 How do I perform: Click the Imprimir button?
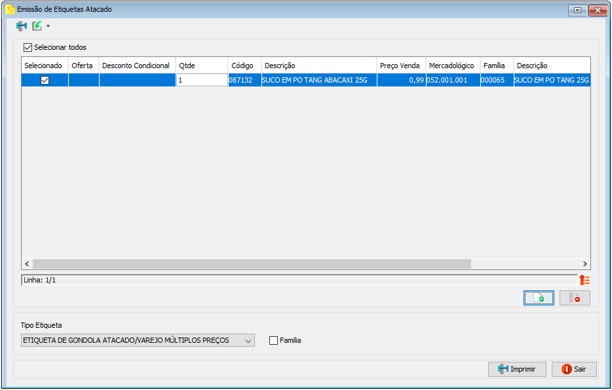tap(517, 369)
